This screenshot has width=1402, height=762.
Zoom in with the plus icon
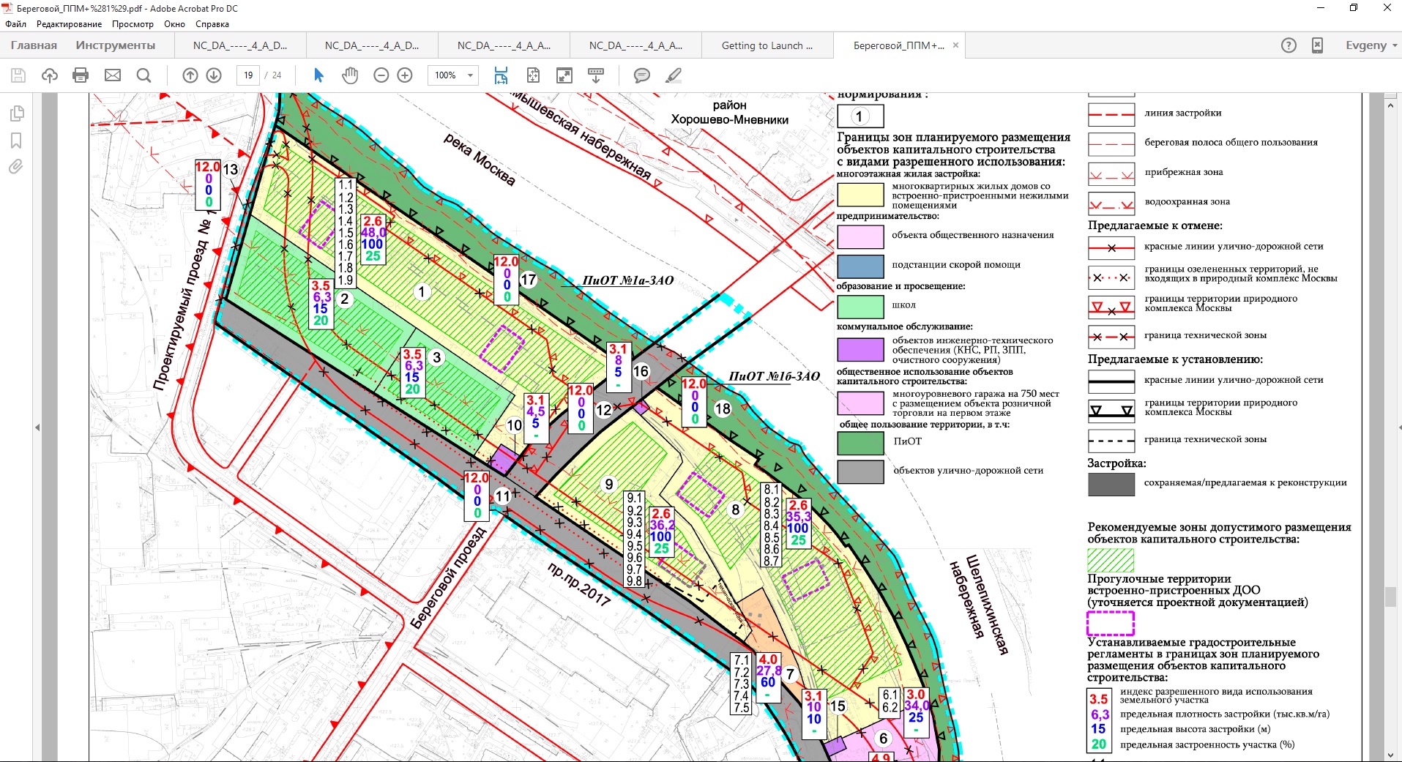click(x=405, y=75)
